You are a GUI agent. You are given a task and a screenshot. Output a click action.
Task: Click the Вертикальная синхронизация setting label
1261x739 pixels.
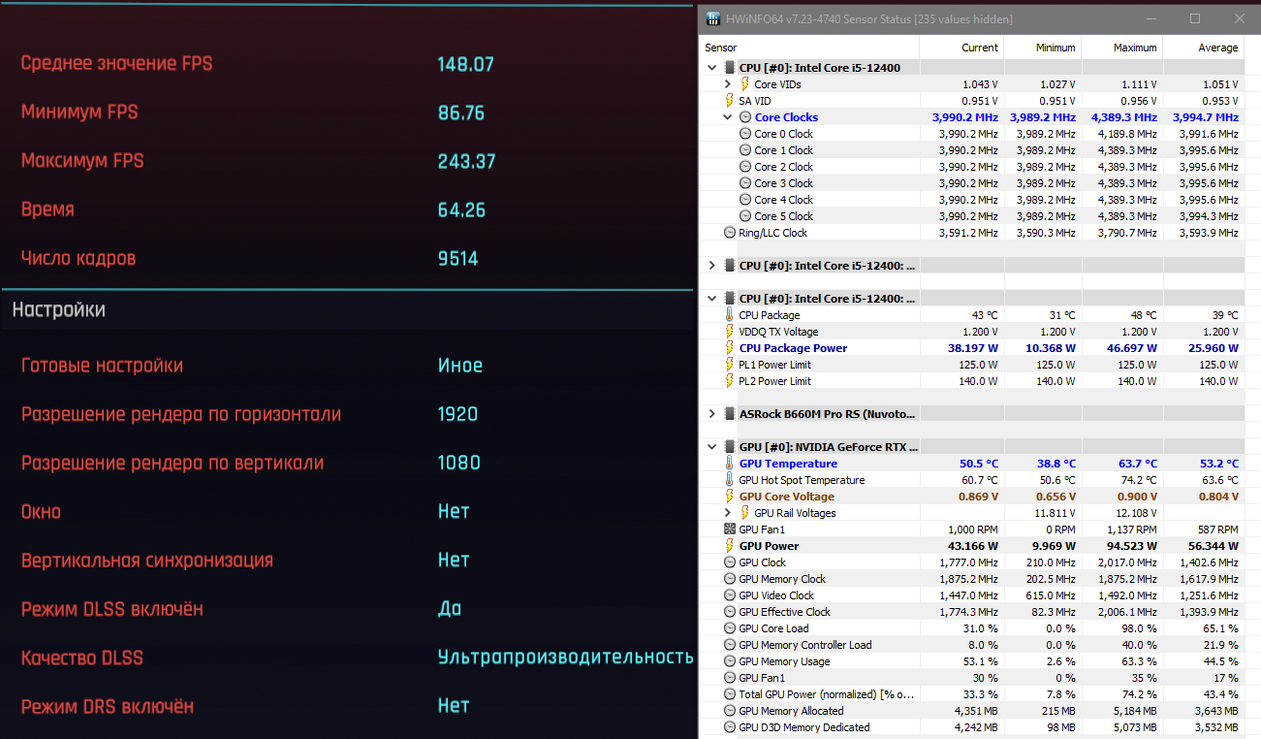click(x=147, y=561)
